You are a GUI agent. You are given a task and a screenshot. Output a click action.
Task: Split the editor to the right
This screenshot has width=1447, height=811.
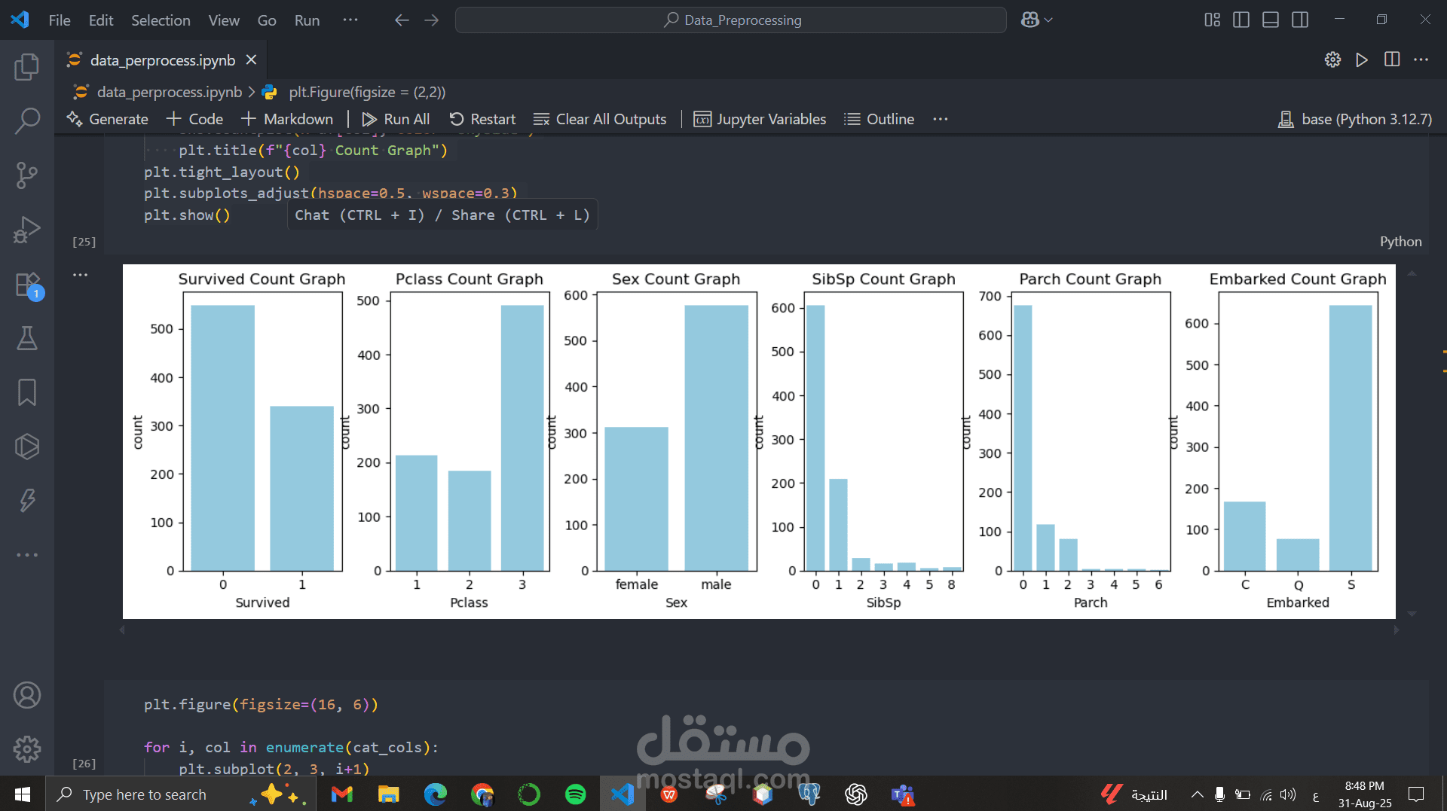coord(1392,60)
